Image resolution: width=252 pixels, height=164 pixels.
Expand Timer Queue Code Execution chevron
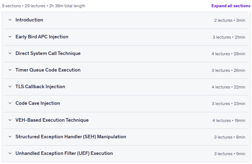[x=10, y=70]
